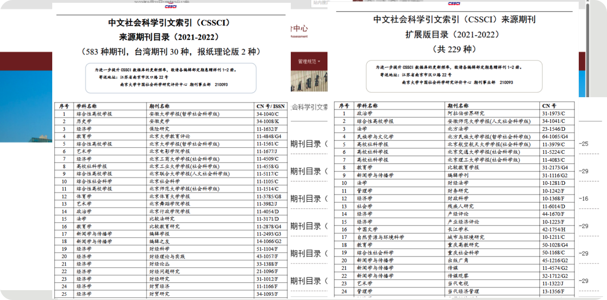This screenshot has height=300, width=607.
Task: Click CN number 34-1040/C
Action: coord(268,114)
